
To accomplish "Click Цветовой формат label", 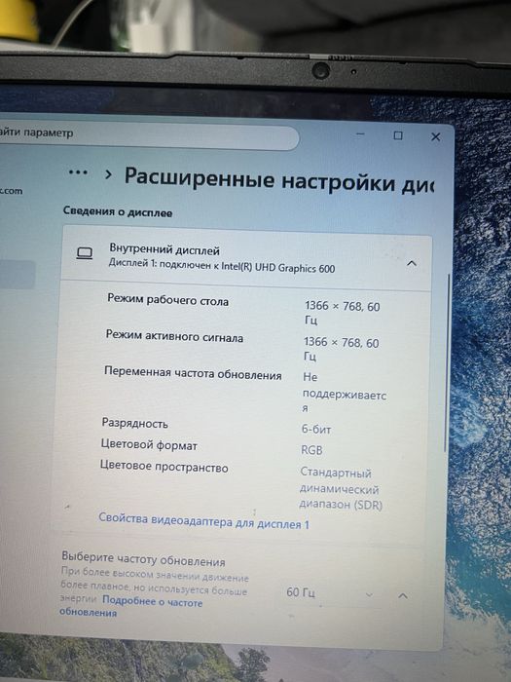I will (149, 444).
